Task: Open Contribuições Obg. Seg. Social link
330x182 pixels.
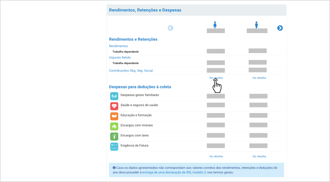Action: [x=131, y=71]
